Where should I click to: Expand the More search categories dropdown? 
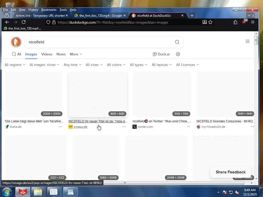point(76,54)
